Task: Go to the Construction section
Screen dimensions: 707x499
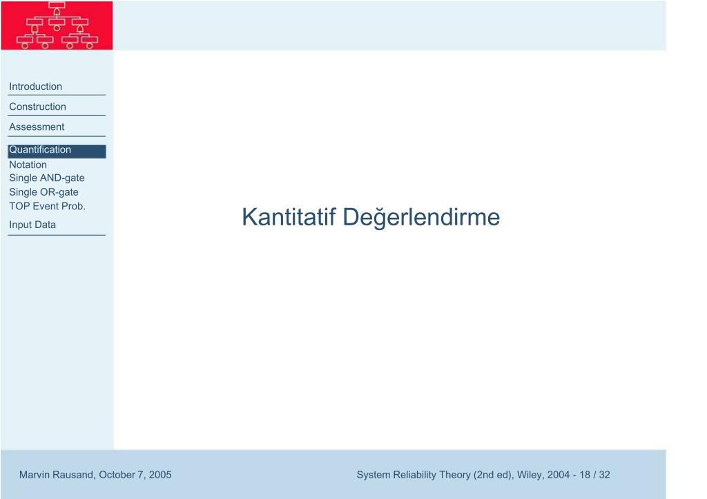Action: 37,107
